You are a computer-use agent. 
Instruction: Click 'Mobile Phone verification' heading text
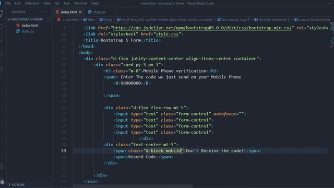[175, 71]
